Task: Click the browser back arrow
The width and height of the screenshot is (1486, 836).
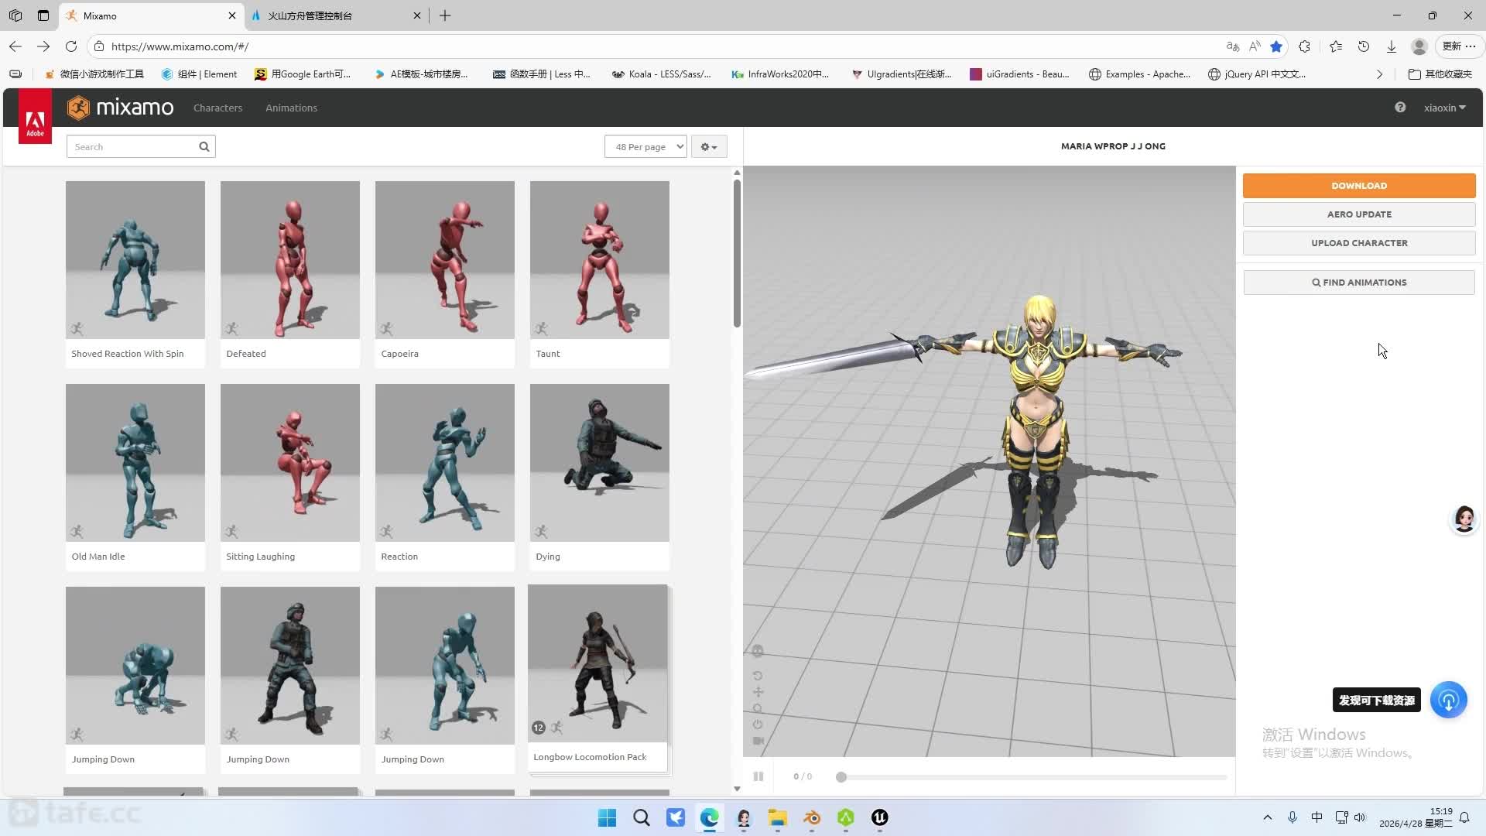Action: 15,46
